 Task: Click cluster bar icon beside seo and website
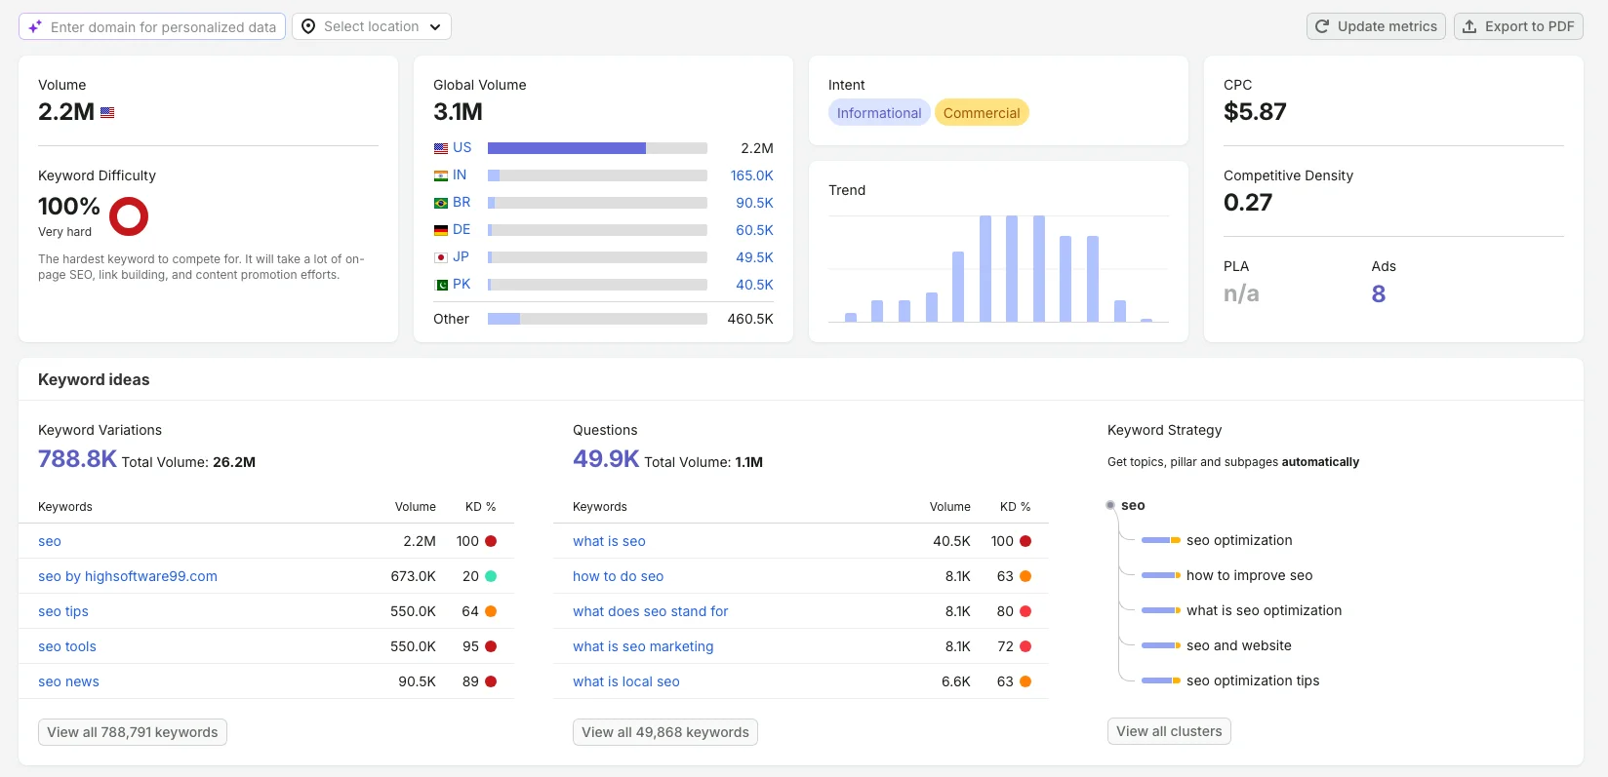[x=1161, y=645]
